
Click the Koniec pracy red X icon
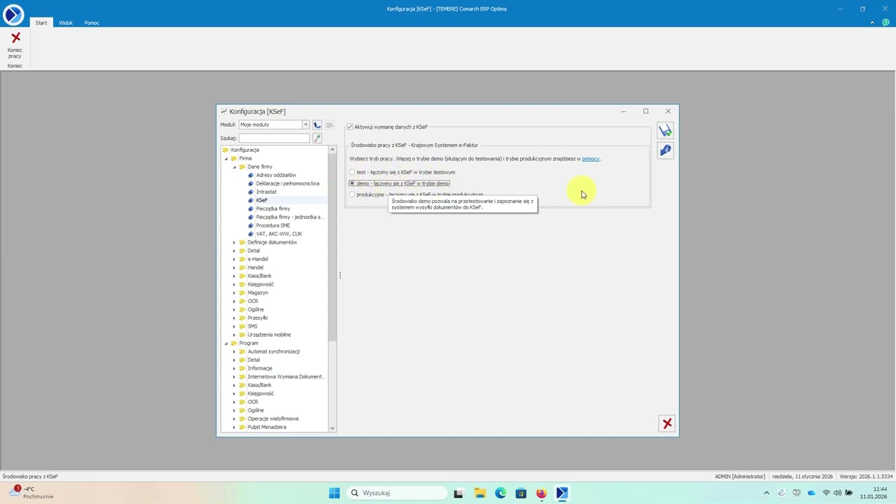pyautogui.click(x=15, y=38)
